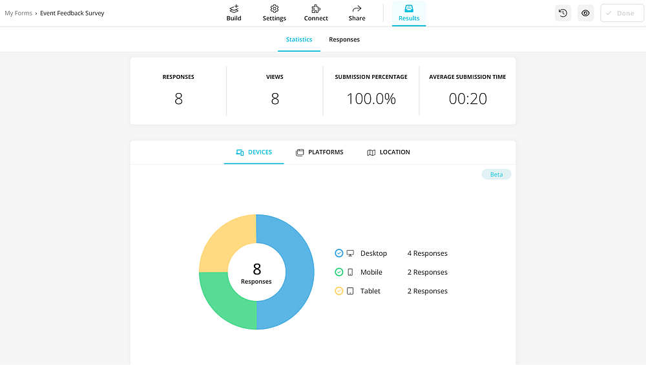646x365 pixels.
Task: Open the Settings tab
Action: [x=275, y=13]
